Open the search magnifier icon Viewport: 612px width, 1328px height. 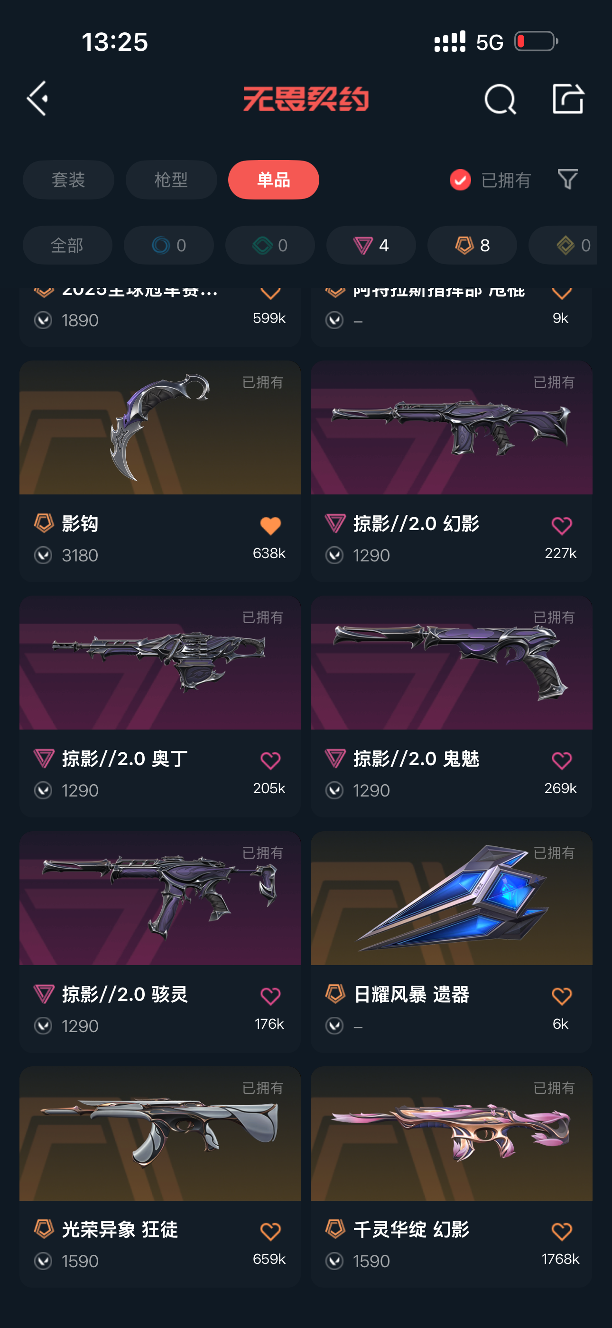[500, 99]
